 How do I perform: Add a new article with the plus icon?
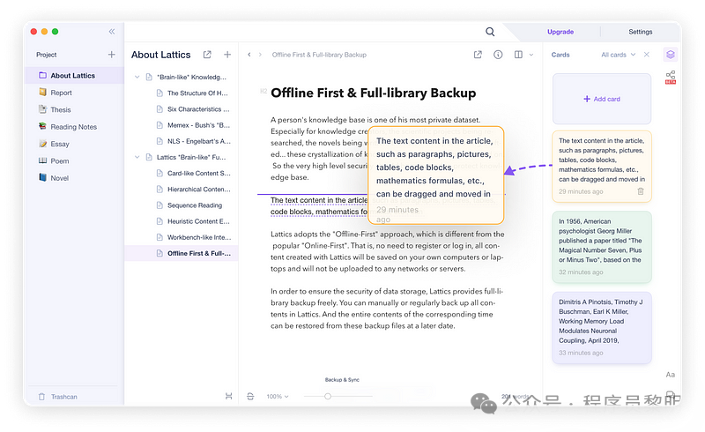(x=227, y=55)
